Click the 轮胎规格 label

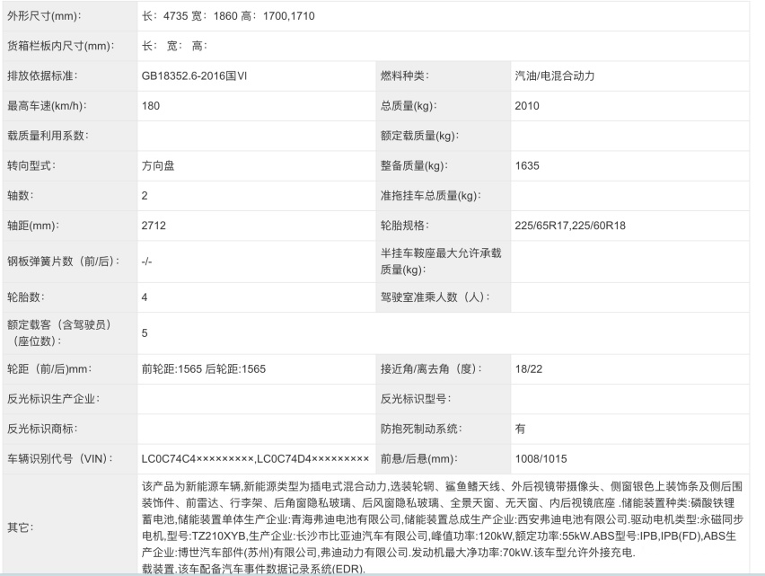404,226
